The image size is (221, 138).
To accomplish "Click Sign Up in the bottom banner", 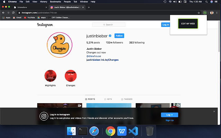I will (x=170, y=120).
